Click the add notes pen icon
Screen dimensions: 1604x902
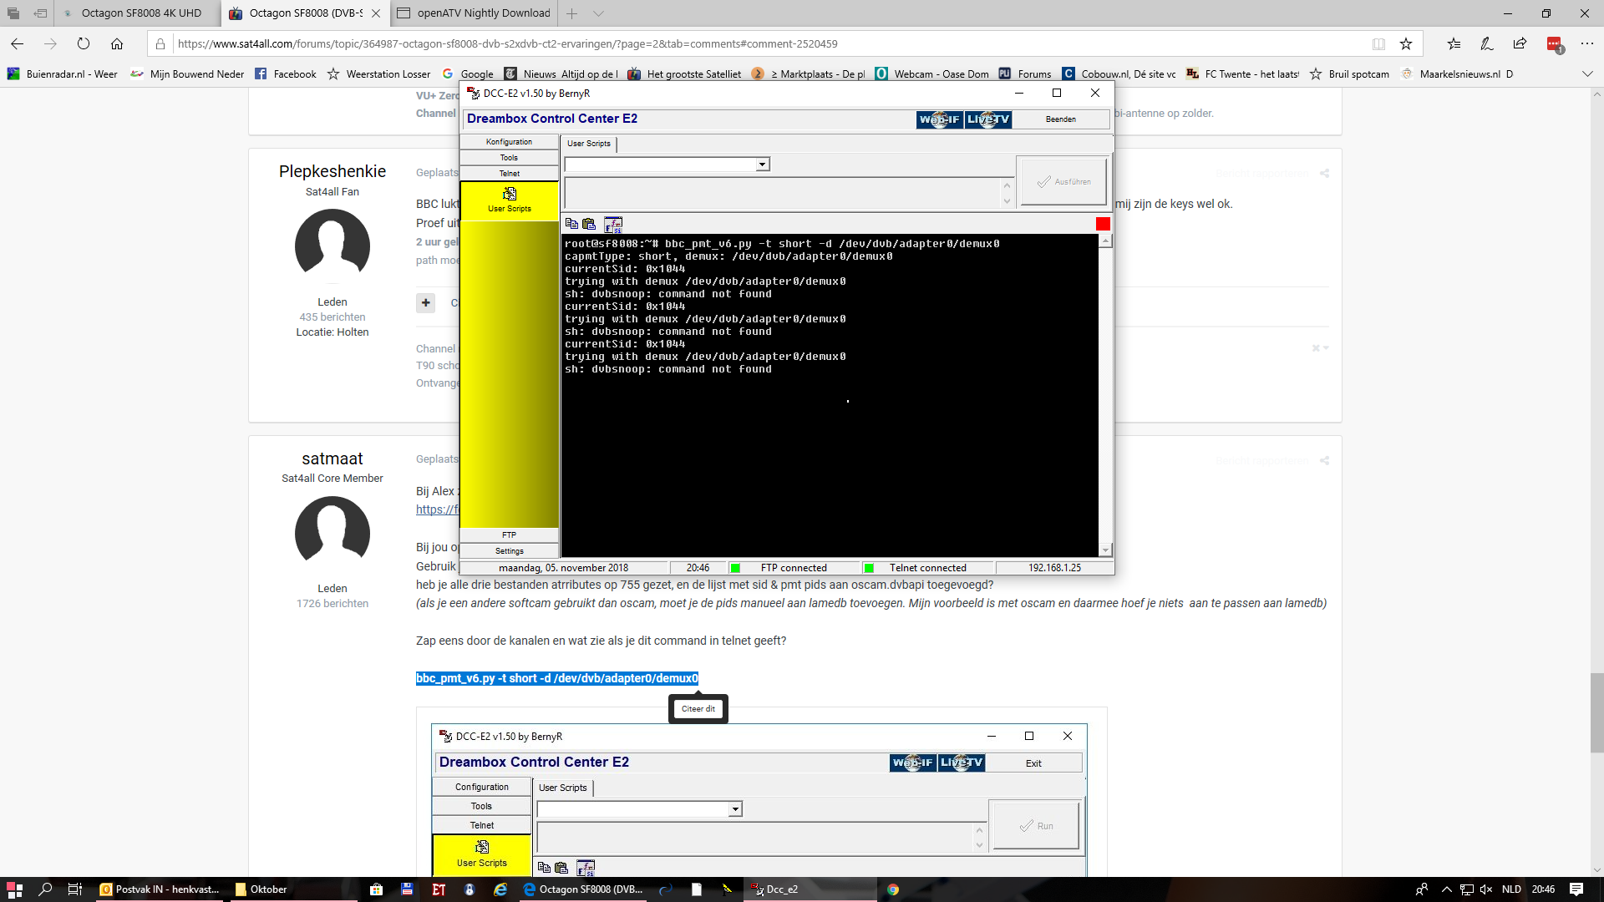[1487, 43]
